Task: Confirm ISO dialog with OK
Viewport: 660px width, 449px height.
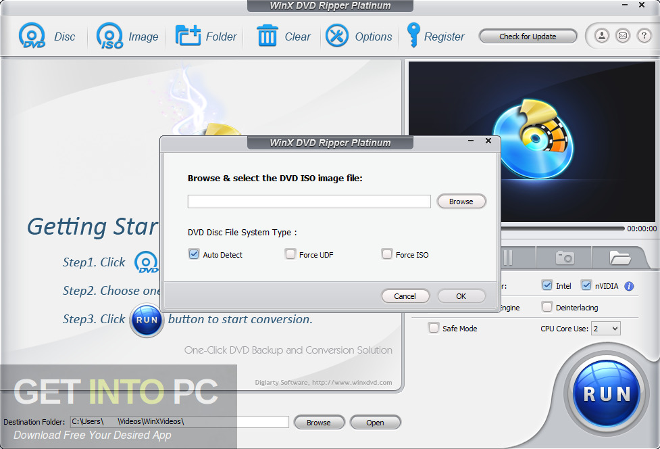Action: click(461, 296)
